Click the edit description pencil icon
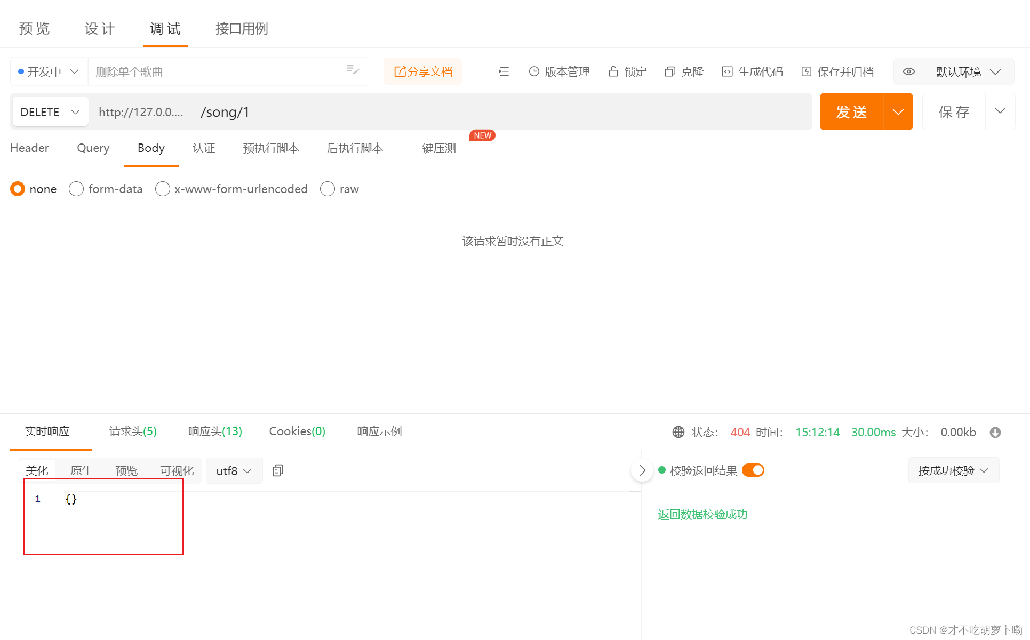Screen dimensions: 1030x640 click(x=353, y=70)
